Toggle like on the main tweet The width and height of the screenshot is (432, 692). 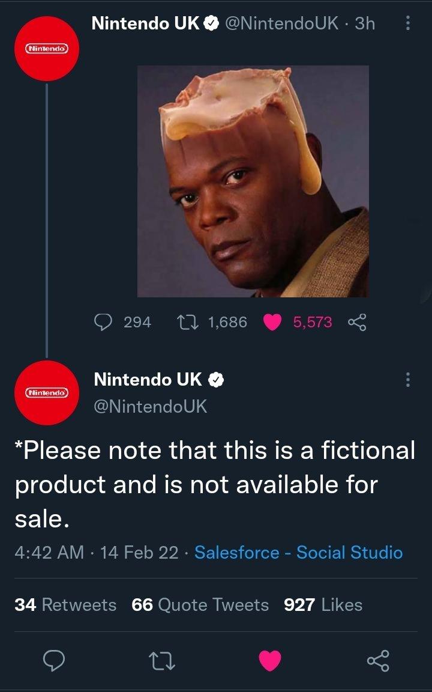[x=270, y=661]
